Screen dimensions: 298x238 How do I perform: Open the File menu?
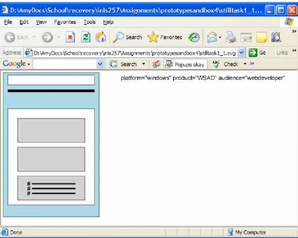tap(8, 22)
